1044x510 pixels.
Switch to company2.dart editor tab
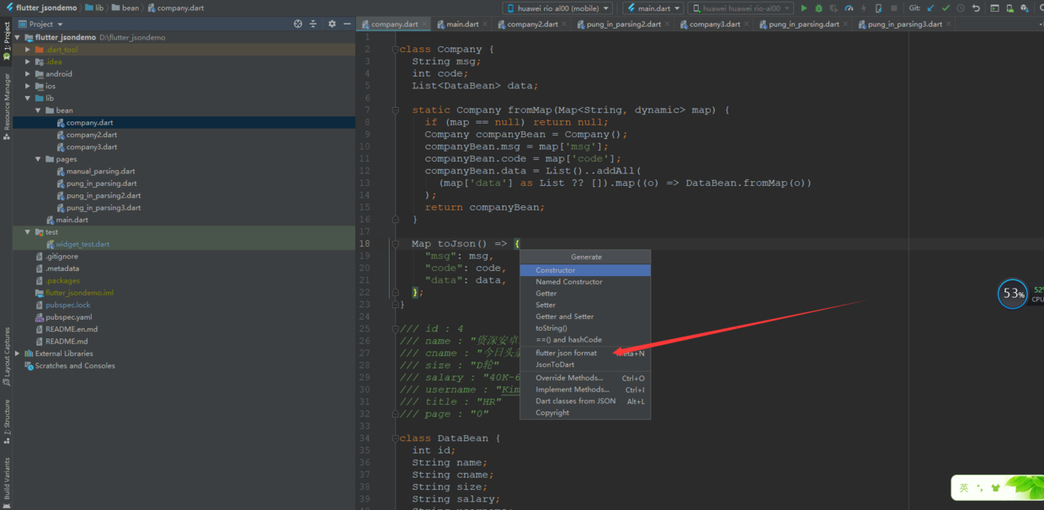pos(532,24)
